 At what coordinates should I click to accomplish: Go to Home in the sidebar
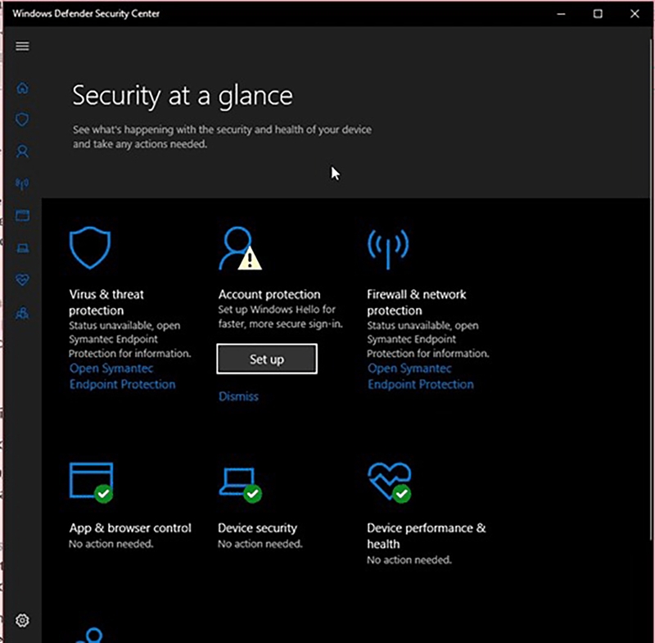tap(23, 88)
